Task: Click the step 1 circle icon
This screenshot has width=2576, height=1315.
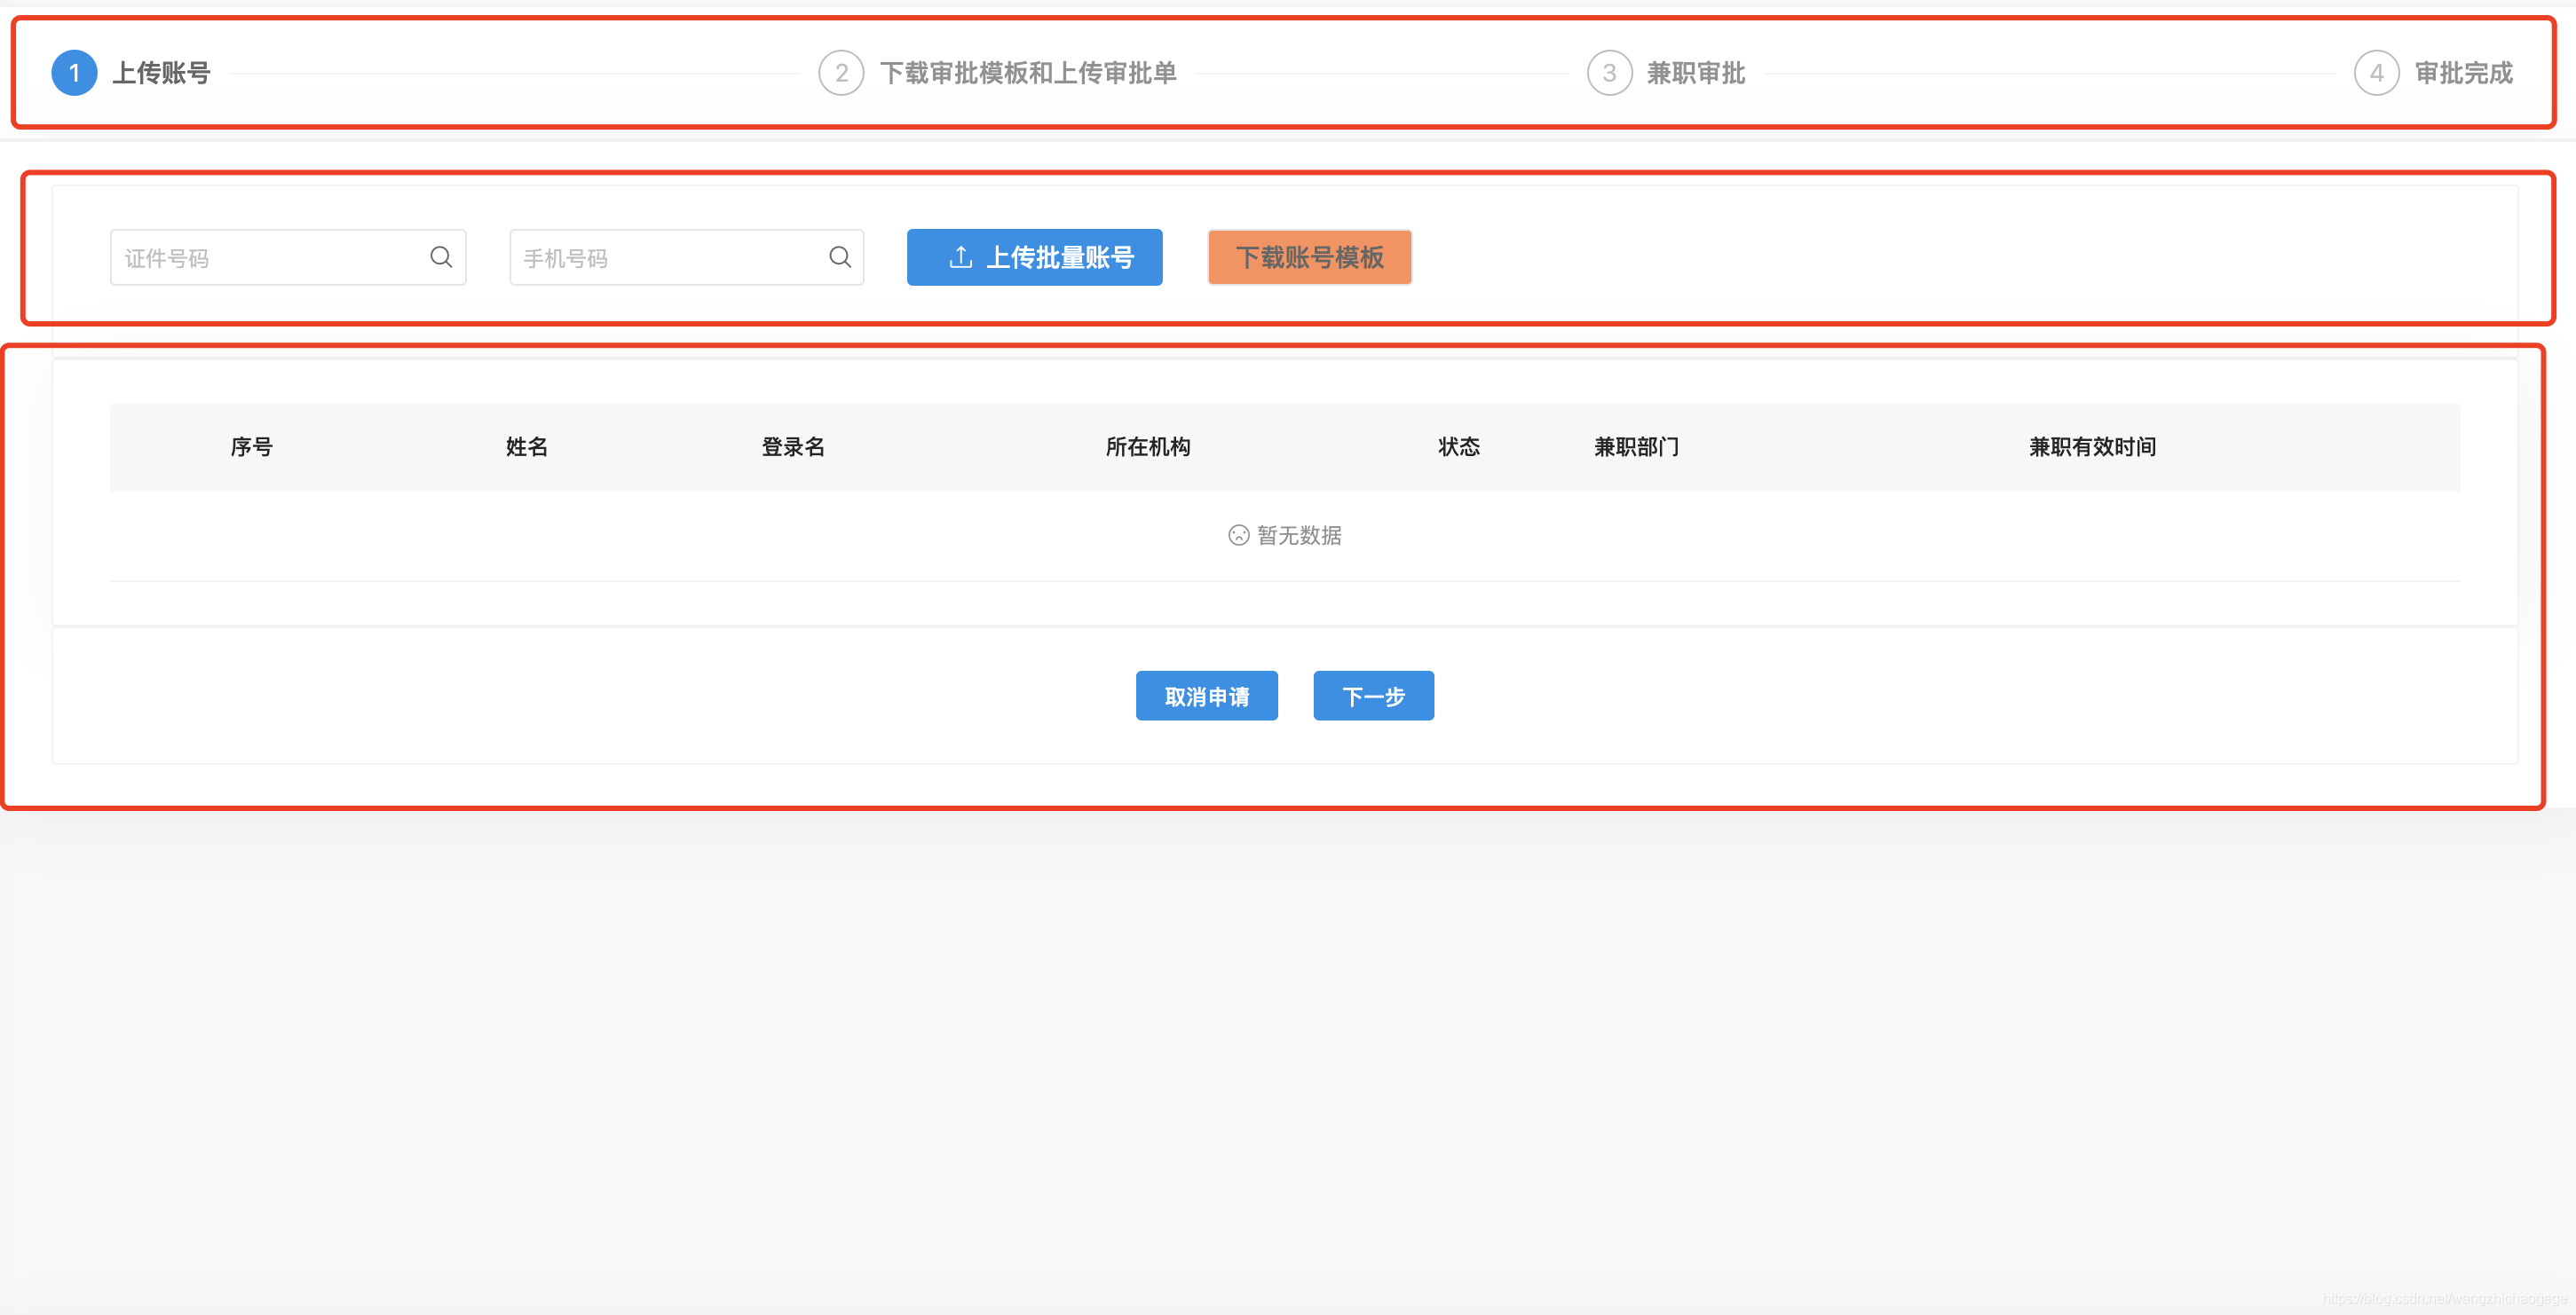Action: click(x=74, y=73)
